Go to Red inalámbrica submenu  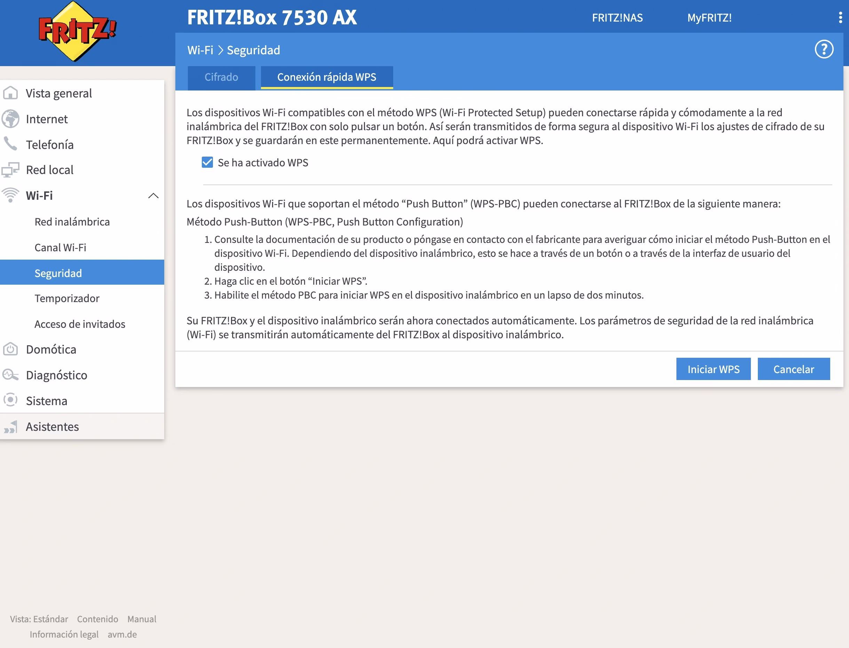72,222
